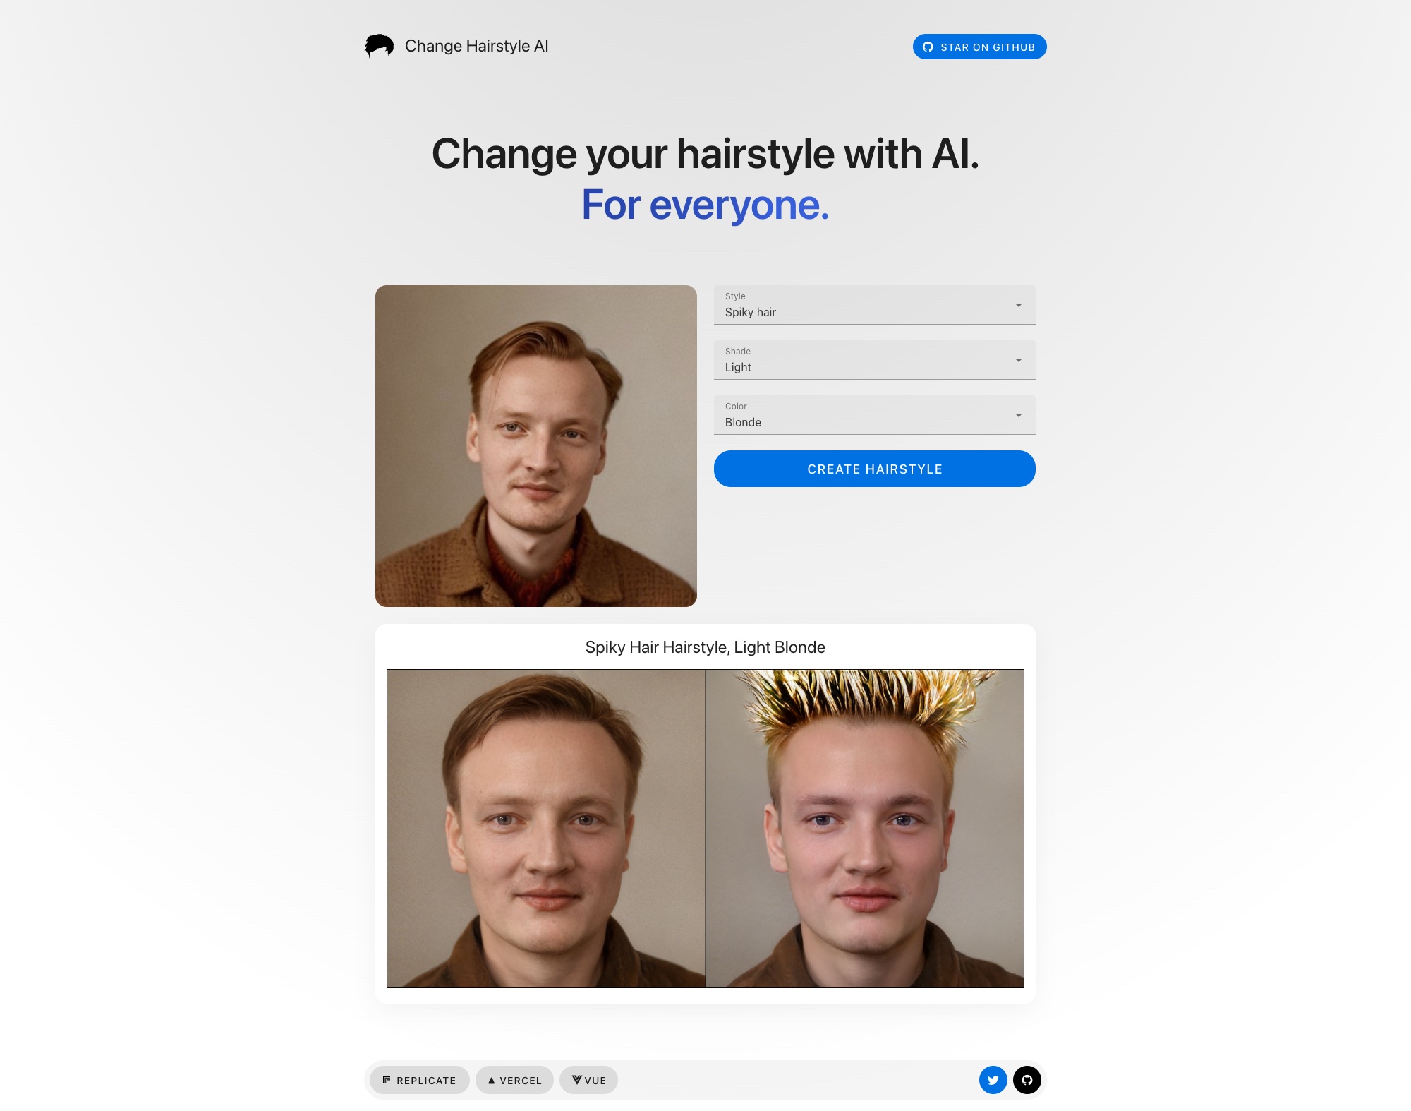The image size is (1411, 1111).
Task: Click the Change Hairstyle AI logo icon
Action: pos(380,44)
